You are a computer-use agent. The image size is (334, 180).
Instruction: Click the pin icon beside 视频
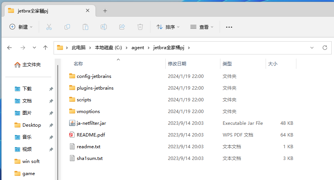pos(51,149)
